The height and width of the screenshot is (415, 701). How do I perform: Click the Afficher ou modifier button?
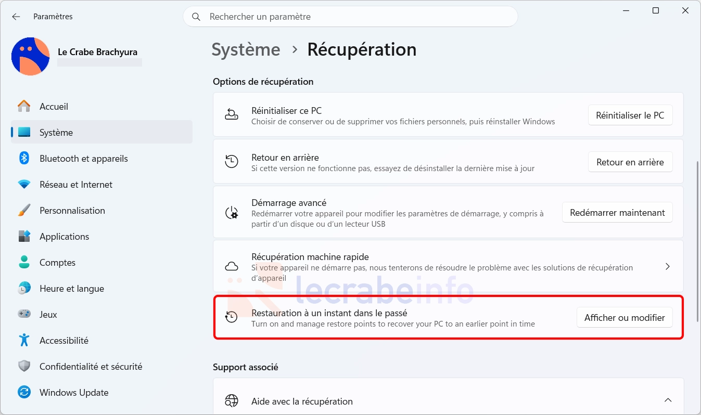624,318
